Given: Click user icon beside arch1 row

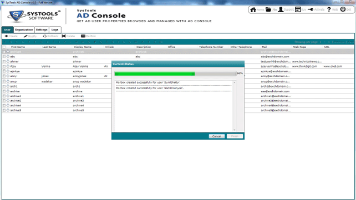Looking at the screenshot, I should (x=8, y=86).
